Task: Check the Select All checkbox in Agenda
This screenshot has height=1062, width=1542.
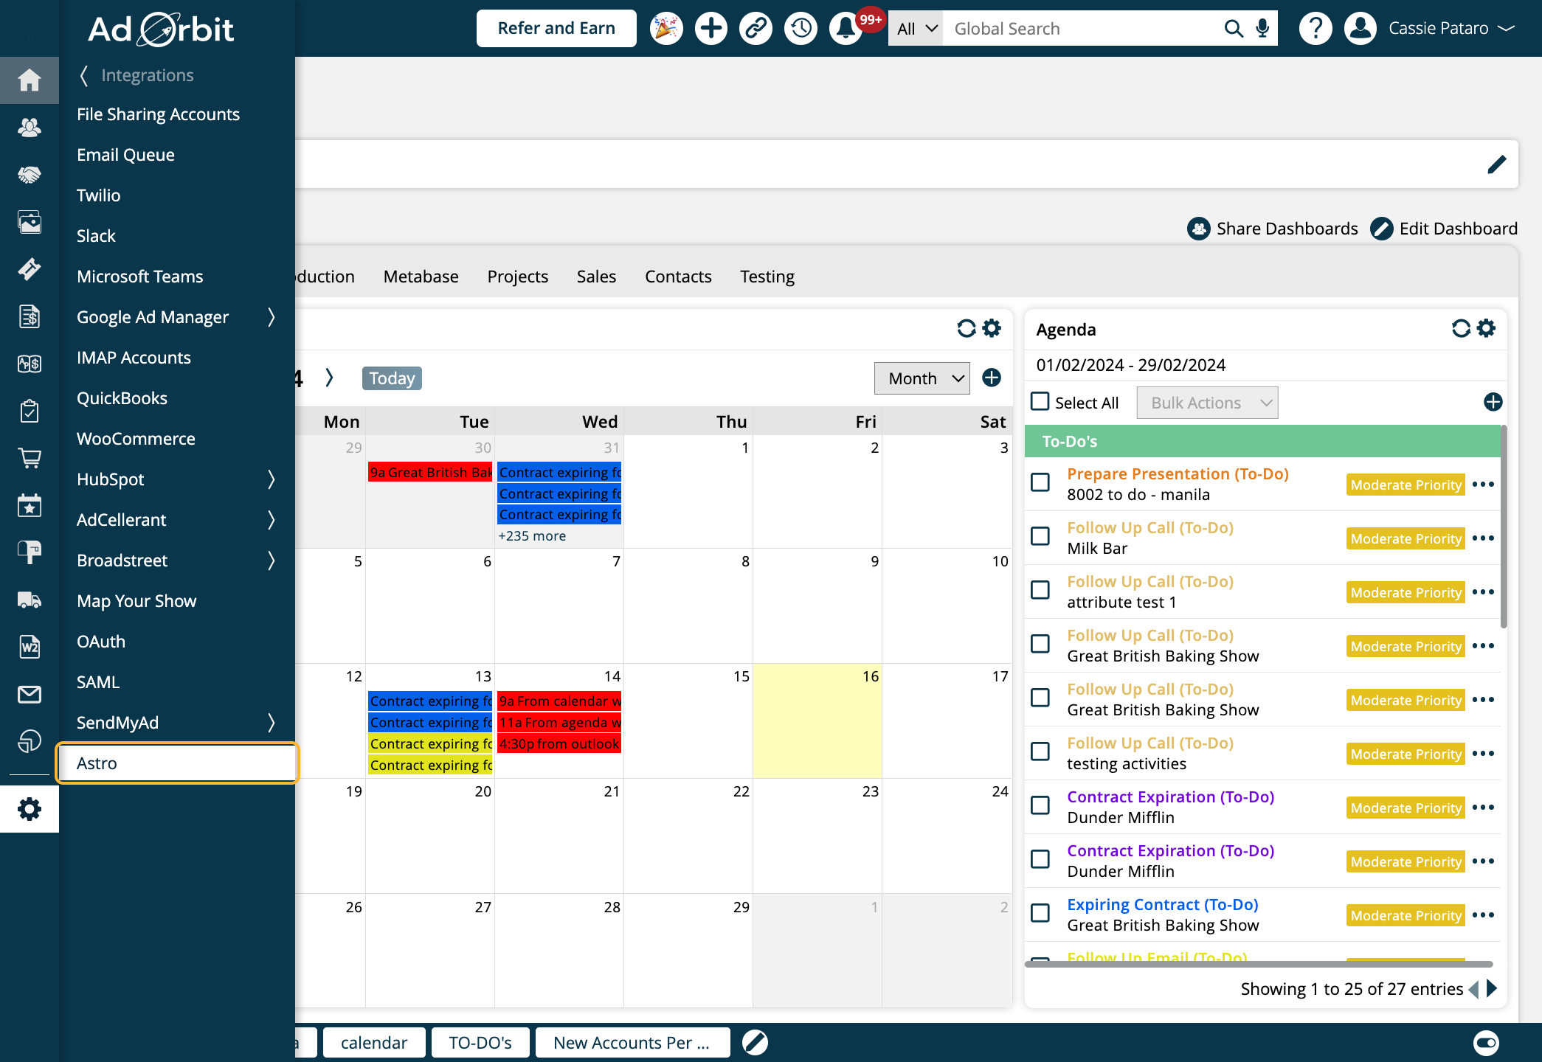Action: point(1040,401)
